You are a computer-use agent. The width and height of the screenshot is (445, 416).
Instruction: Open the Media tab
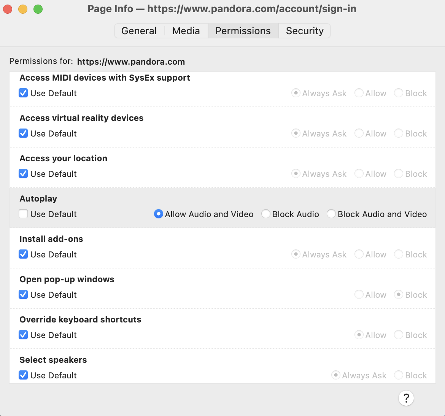pos(186,31)
